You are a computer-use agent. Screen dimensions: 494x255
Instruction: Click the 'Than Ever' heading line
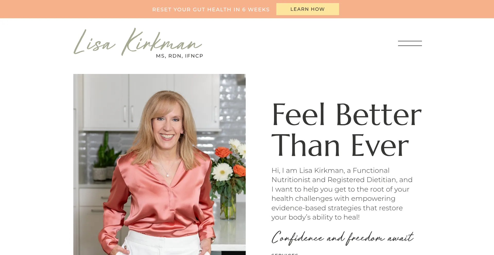[x=340, y=145]
